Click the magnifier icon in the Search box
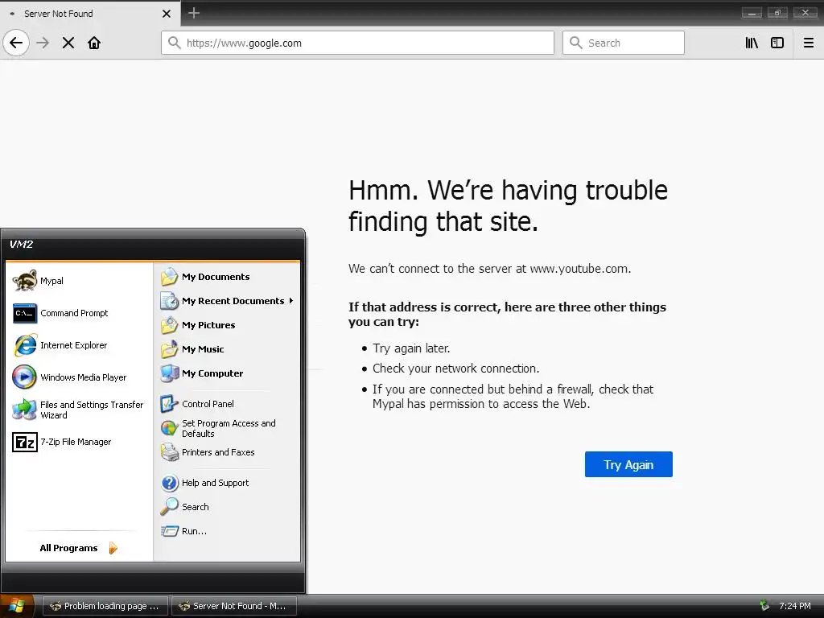 (x=576, y=43)
